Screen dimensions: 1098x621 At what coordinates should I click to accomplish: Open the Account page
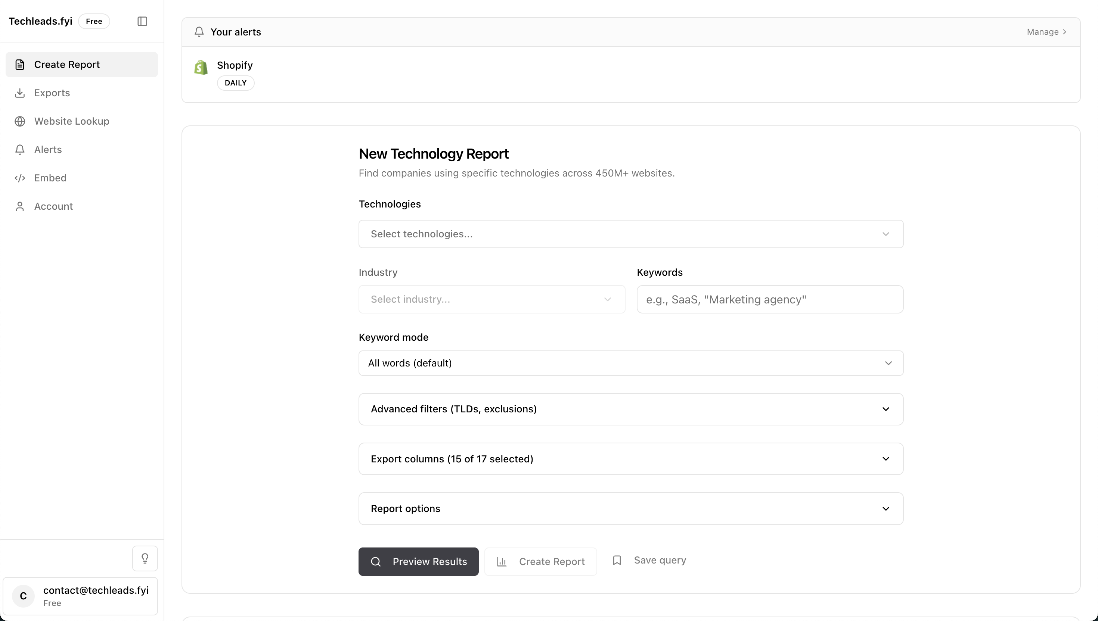pyautogui.click(x=81, y=206)
